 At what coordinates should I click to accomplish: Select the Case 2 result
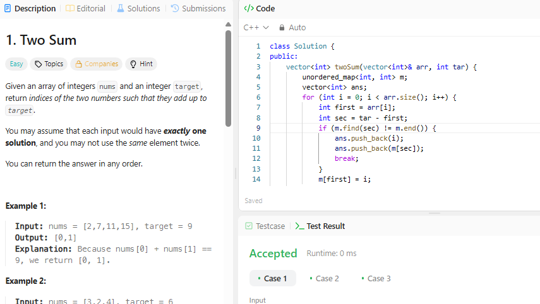325,278
